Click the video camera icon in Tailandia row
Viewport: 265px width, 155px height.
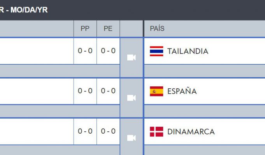[x=131, y=58]
